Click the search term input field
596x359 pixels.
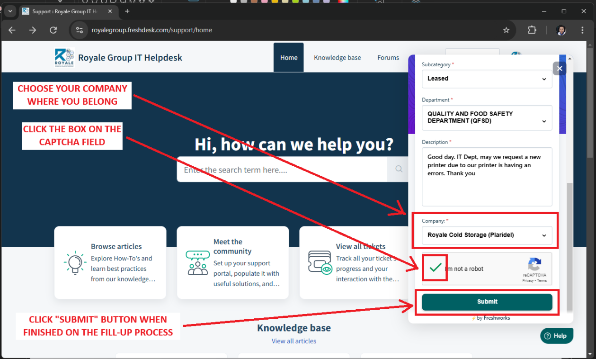[x=282, y=170]
